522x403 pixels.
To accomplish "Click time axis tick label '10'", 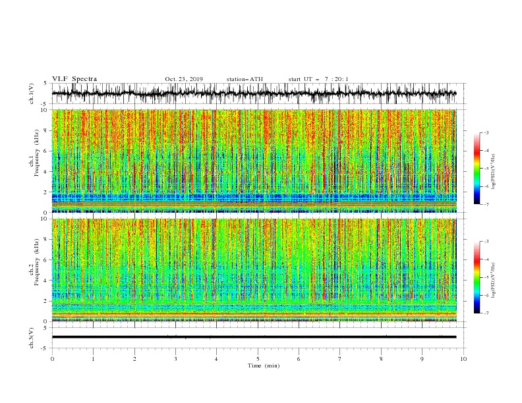I will tap(463, 359).
